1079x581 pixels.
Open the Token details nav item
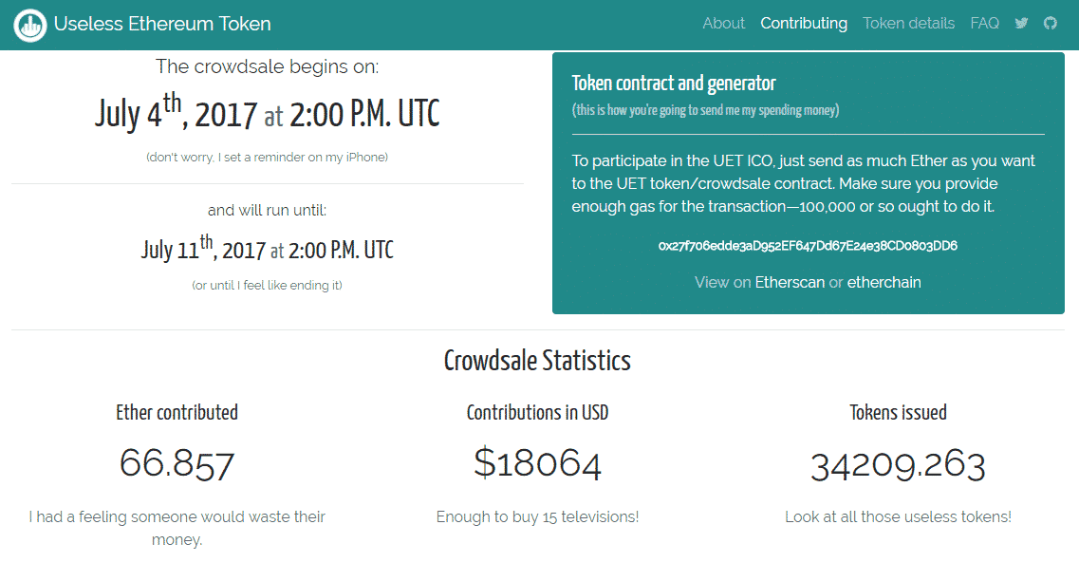[x=908, y=24]
